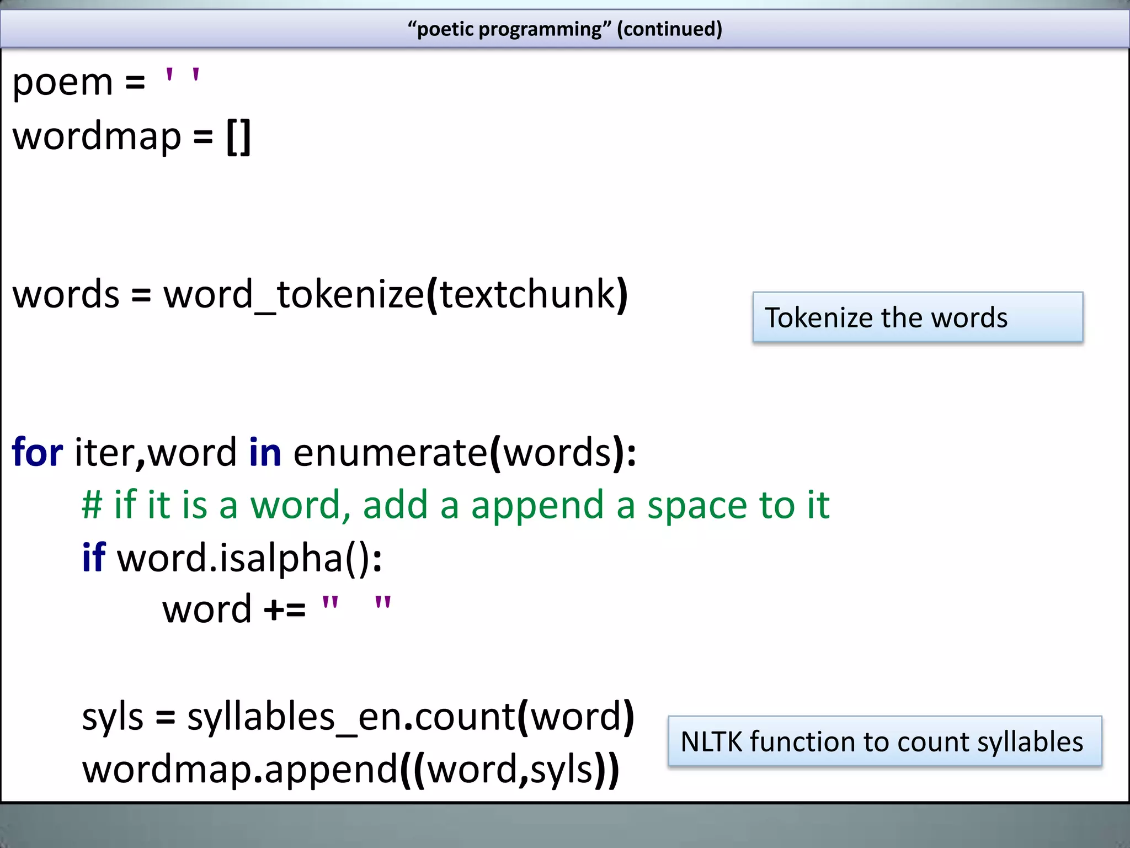Click the green comment about appending a space
Screen dimensions: 1130x848
coord(455,505)
